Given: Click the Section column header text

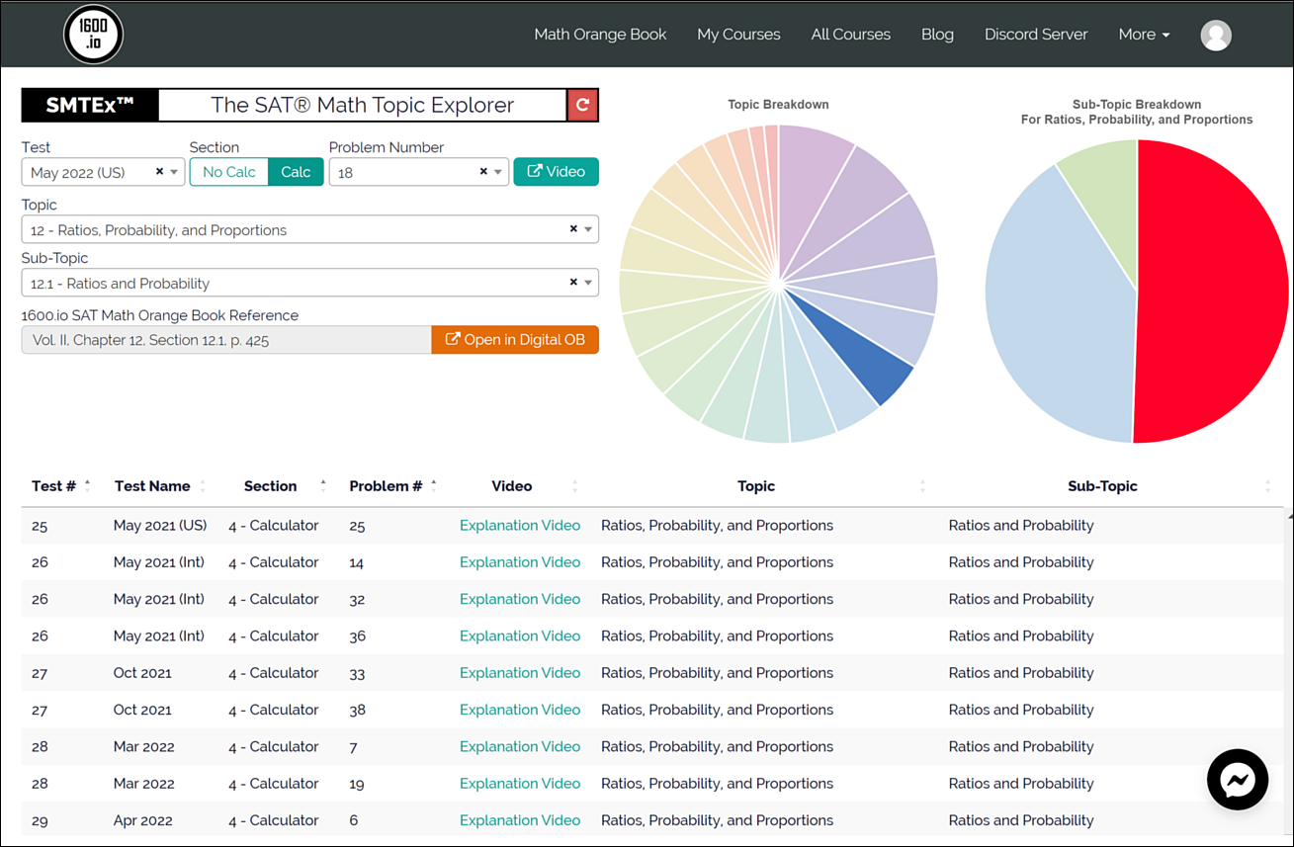Looking at the screenshot, I should pyautogui.click(x=271, y=486).
